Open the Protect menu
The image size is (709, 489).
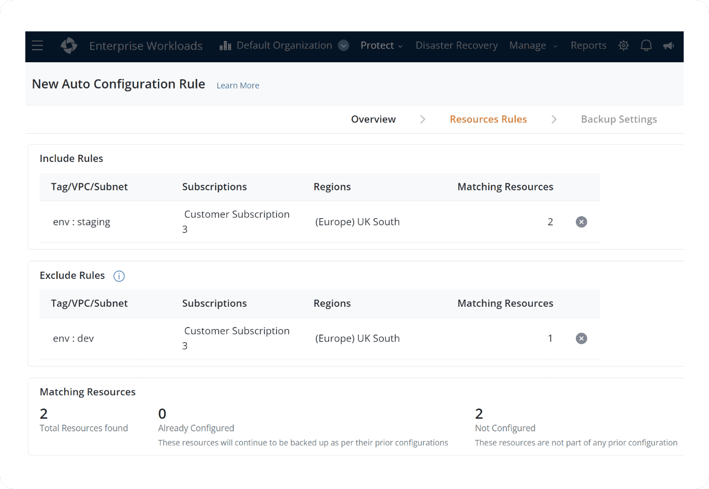pos(381,46)
